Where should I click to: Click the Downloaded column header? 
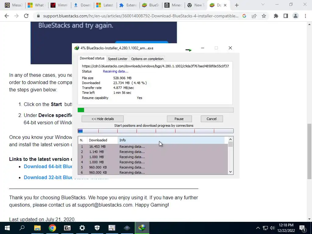point(102,140)
